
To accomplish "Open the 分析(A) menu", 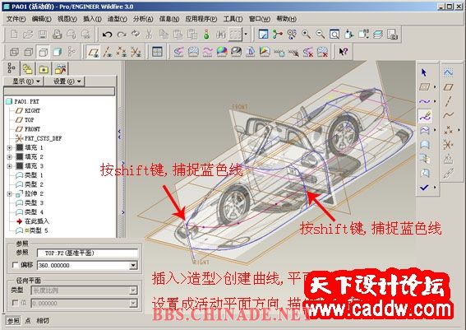I will (143, 19).
